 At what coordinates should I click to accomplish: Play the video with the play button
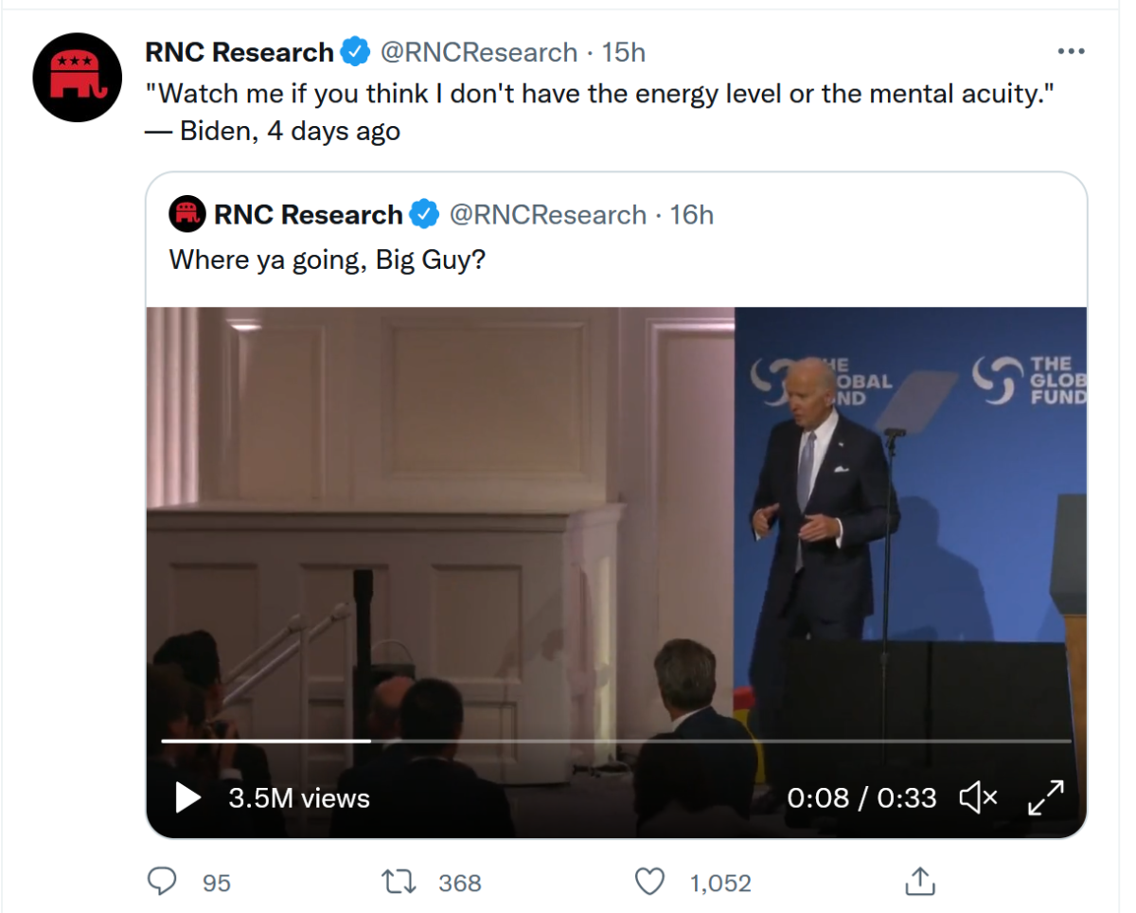click(188, 797)
